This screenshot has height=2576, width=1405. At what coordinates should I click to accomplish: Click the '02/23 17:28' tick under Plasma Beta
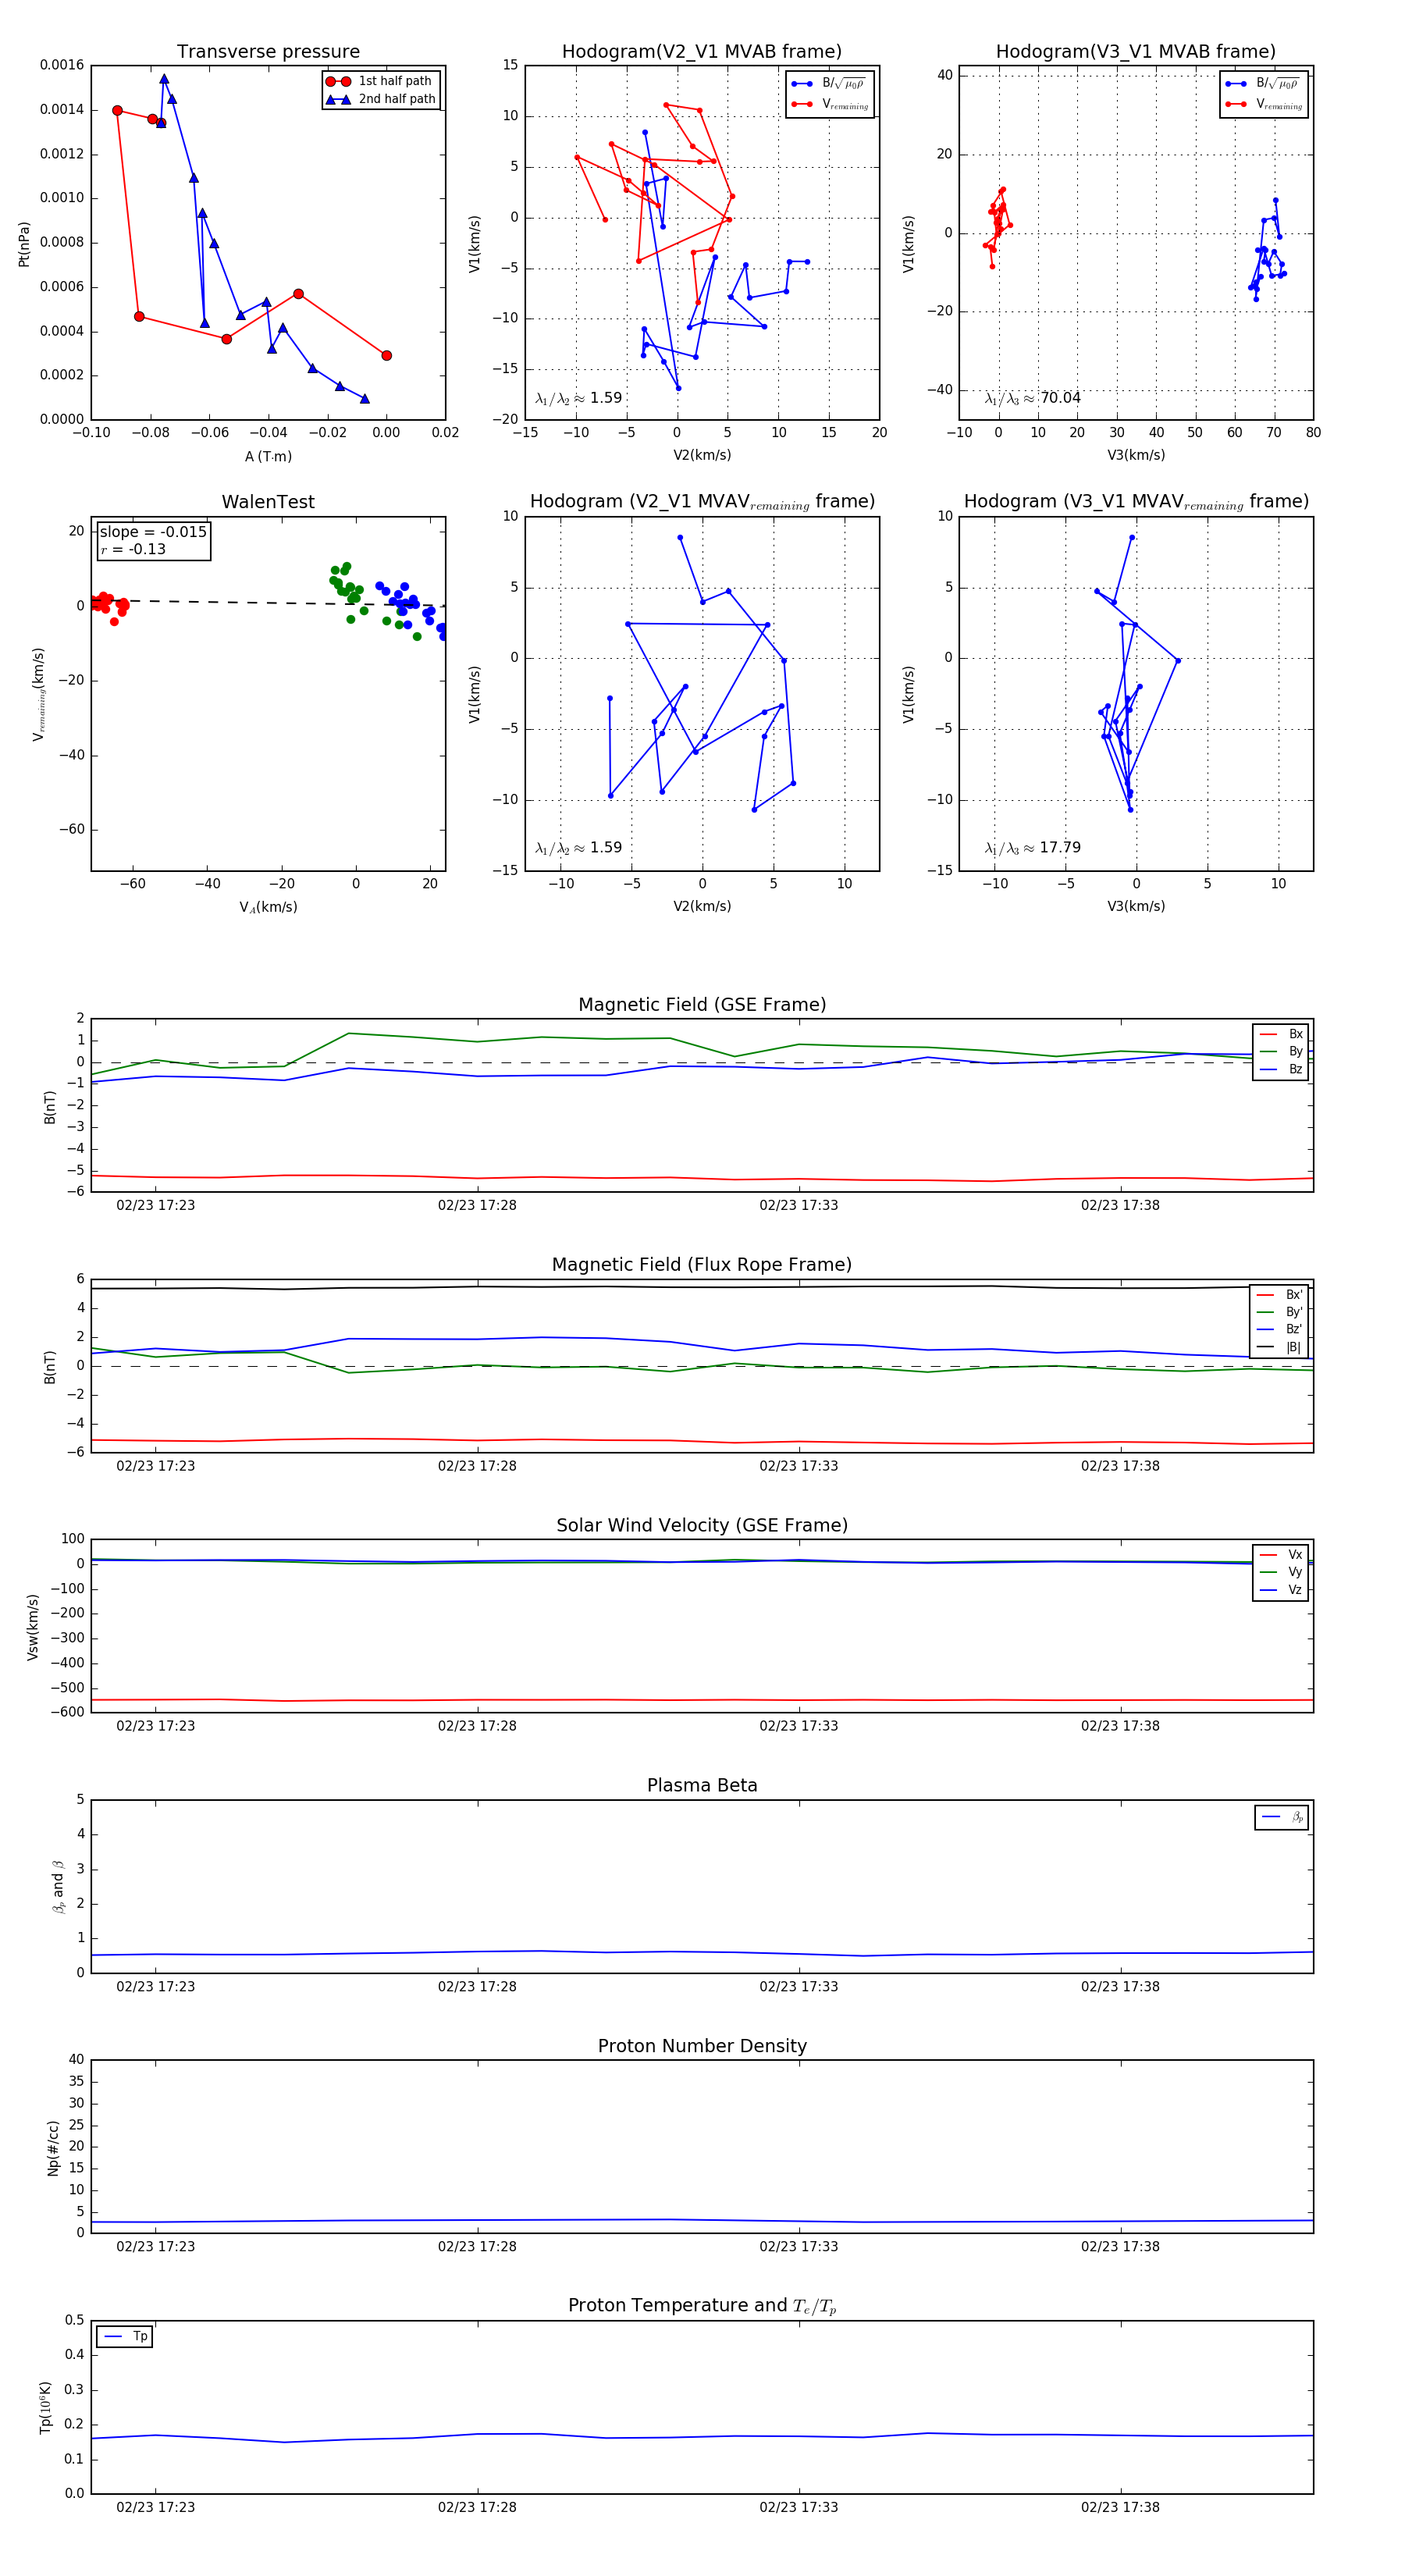(x=477, y=1987)
